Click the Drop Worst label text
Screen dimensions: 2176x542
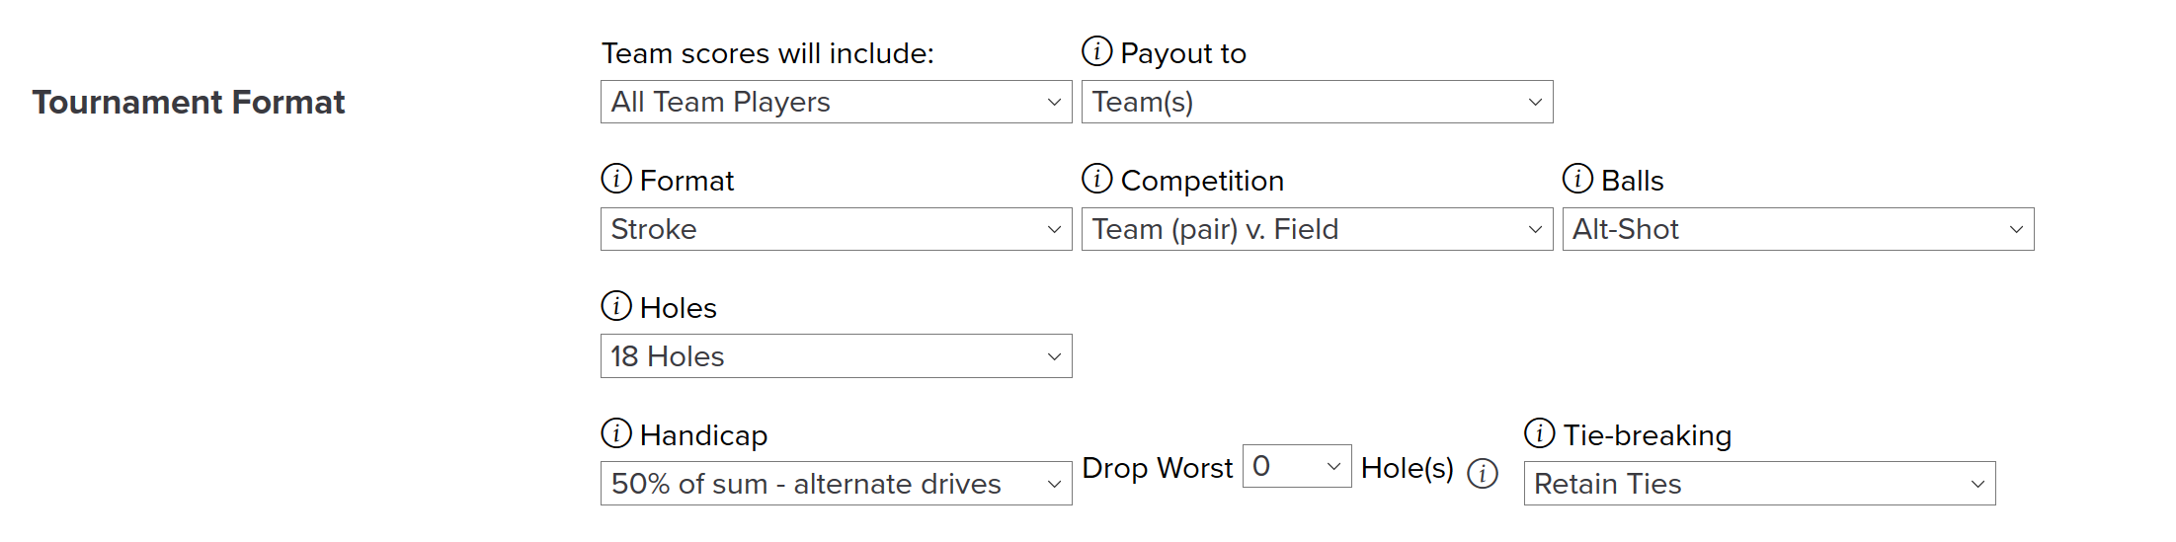pyautogui.click(x=1158, y=468)
